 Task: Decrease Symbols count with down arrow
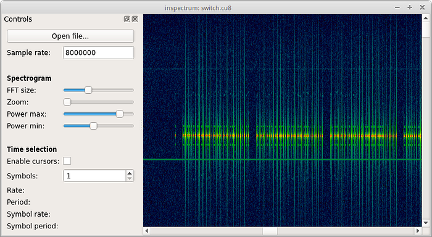[x=130, y=178]
